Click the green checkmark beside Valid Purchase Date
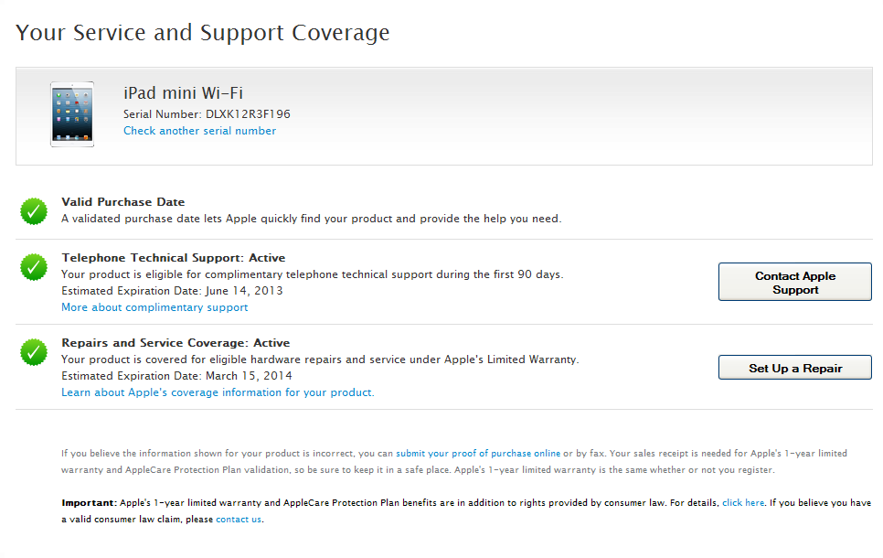Screen dimensions: 883x558 point(34,211)
